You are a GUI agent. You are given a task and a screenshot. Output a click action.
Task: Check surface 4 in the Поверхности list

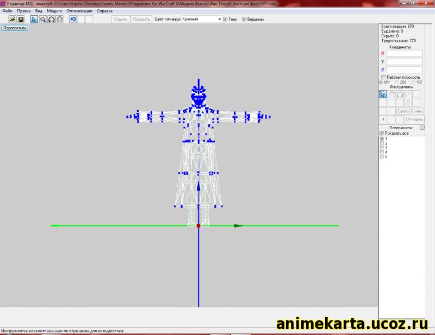pyautogui.click(x=382, y=152)
